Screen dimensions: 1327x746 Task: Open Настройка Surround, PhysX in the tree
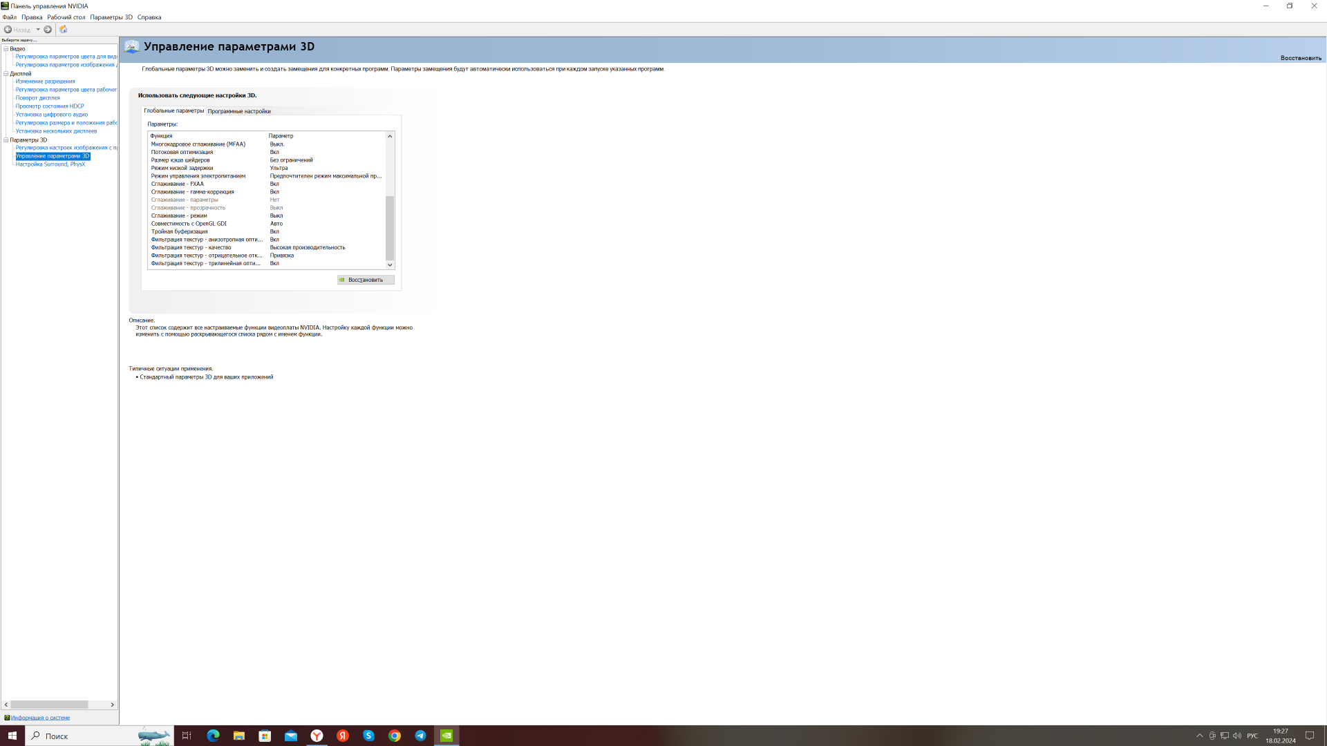[x=50, y=164]
